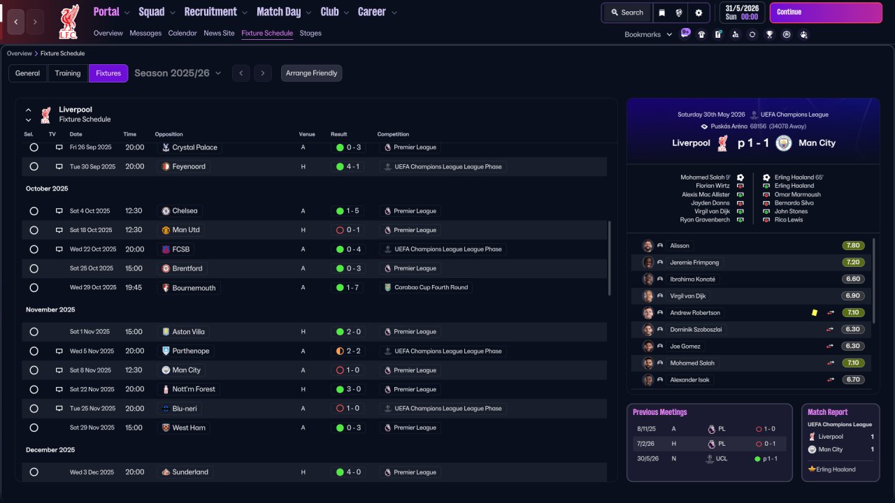Click the Liverpool club crest logo
The image size is (895, 503).
(69, 22)
